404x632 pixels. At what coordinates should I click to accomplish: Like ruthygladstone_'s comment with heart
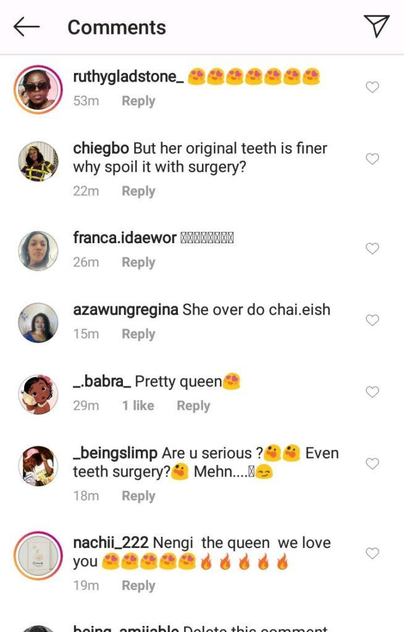click(x=372, y=88)
